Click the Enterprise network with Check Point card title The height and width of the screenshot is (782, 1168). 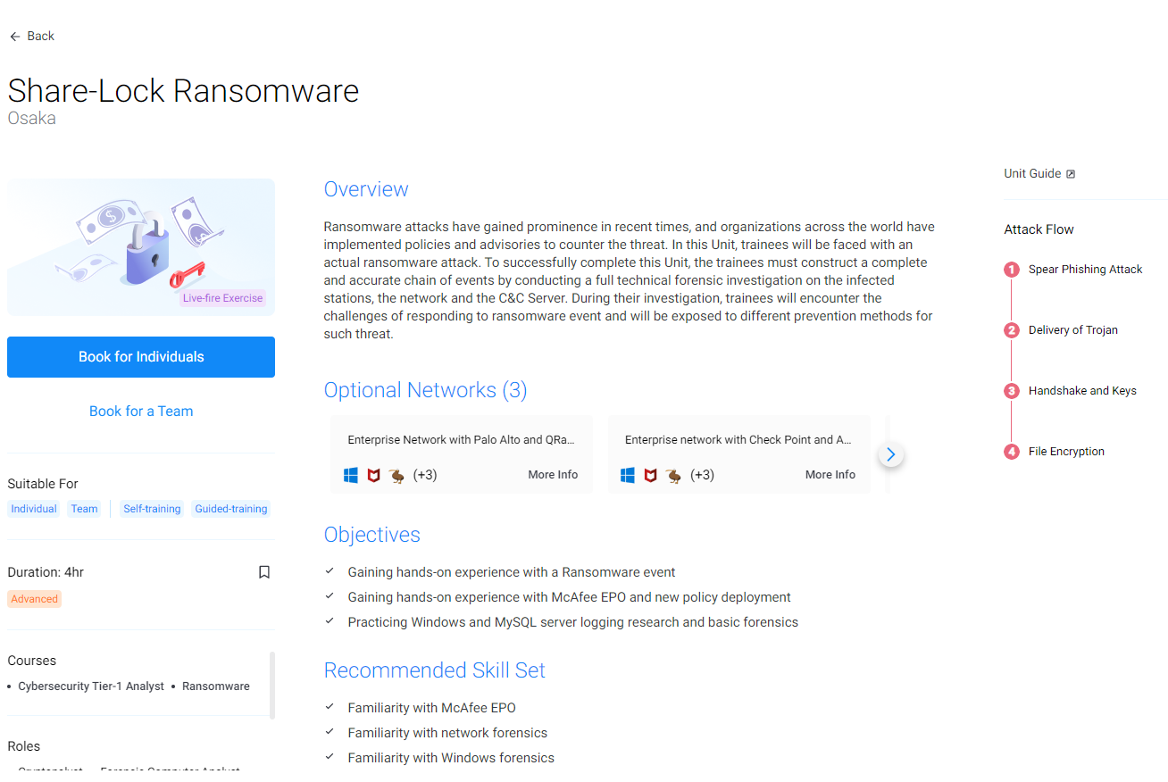[x=738, y=440]
